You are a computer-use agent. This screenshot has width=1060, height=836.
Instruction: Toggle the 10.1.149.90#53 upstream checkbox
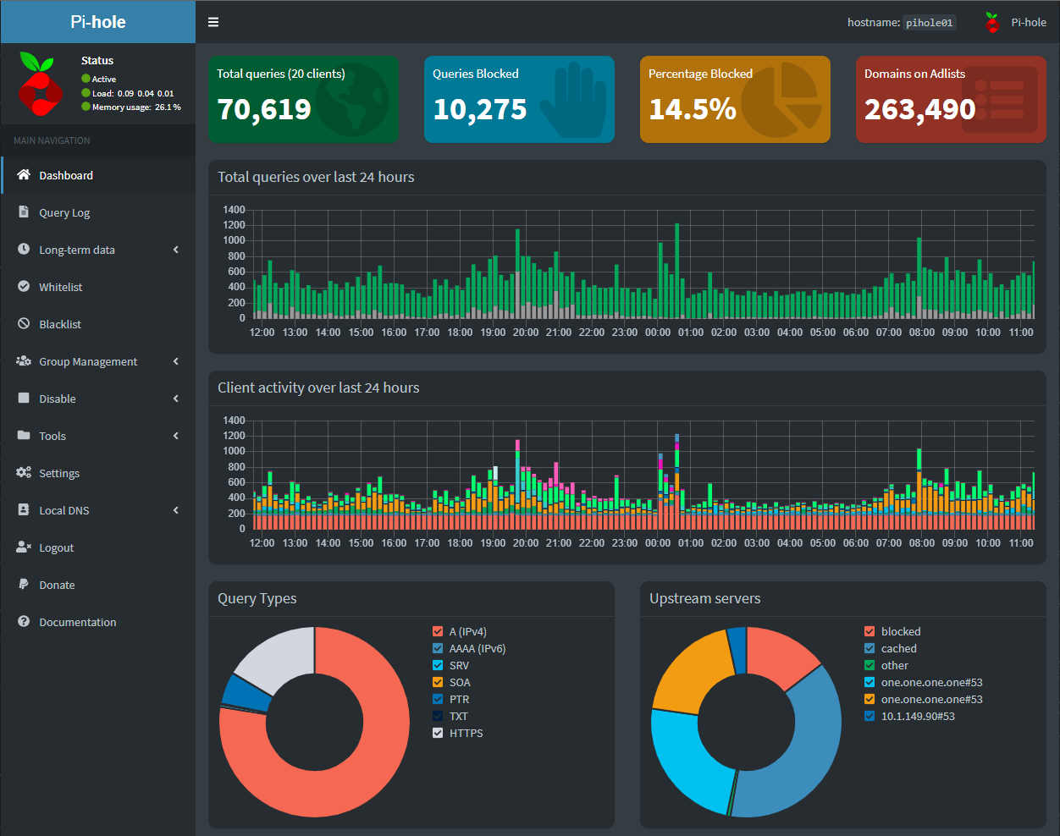[870, 716]
